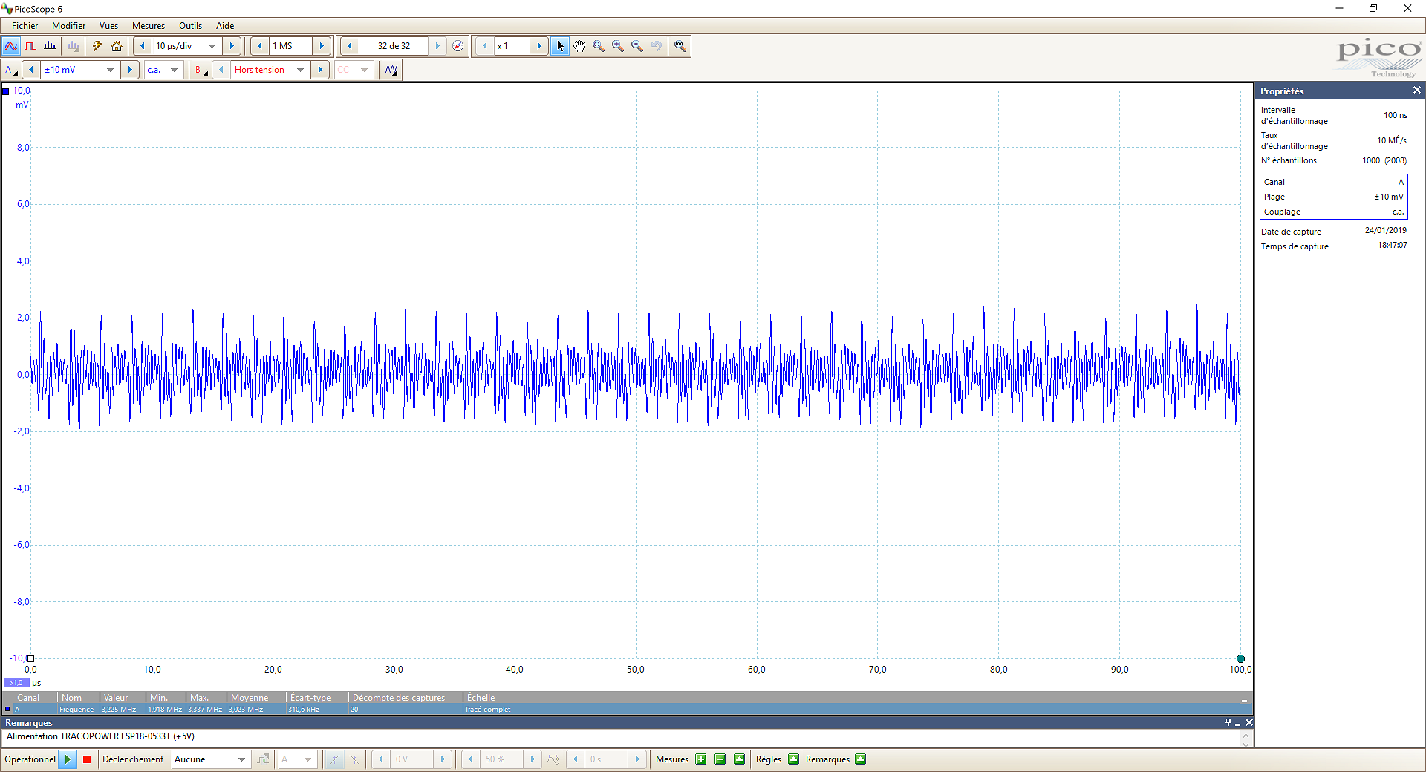Edit measurement icon beside Mesures
The width and height of the screenshot is (1426, 772).
[739, 759]
